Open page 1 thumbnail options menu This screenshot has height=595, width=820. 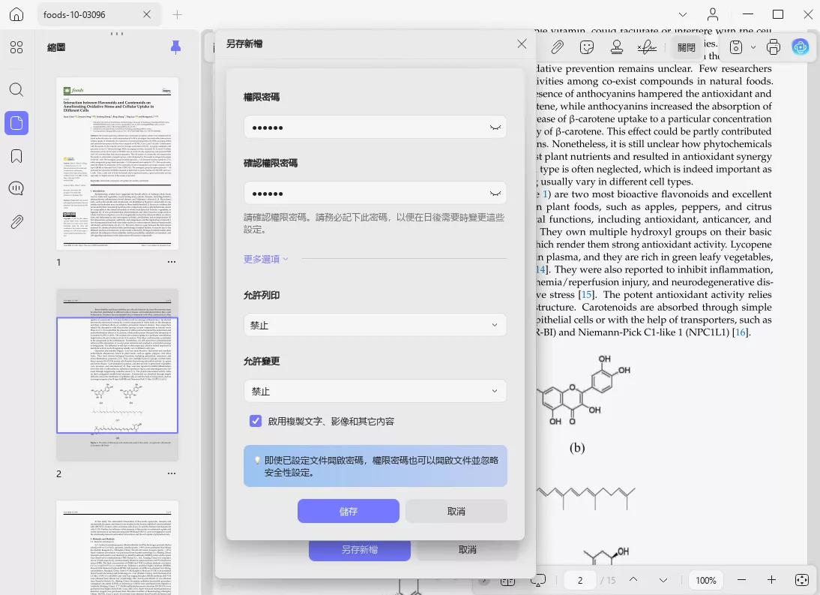172,262
